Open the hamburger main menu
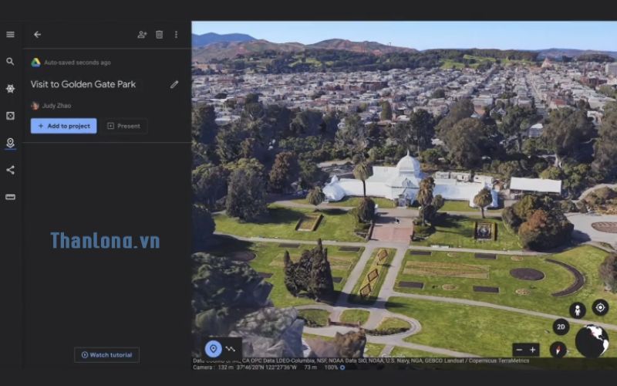The height and width of the screenshot is (386, 617). pyautogui.click(x=10, y=35)
